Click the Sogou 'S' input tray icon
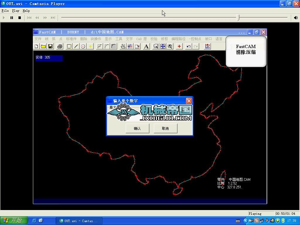The height and width of the screenshot is (225, 300). (256, 221)
